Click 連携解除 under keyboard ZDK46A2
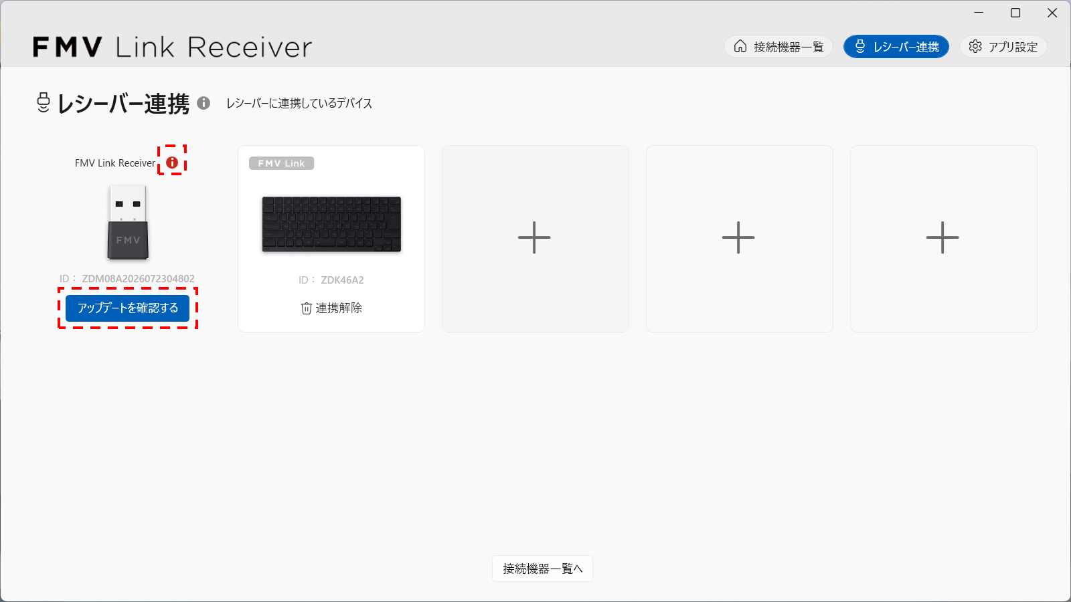The height and width of the screenshot is (602, 1071). (x=331, y=308)
